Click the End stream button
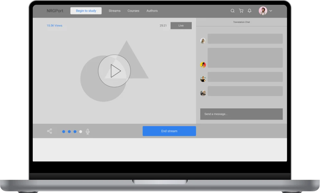The image size is (320, 193). point(169,131)
